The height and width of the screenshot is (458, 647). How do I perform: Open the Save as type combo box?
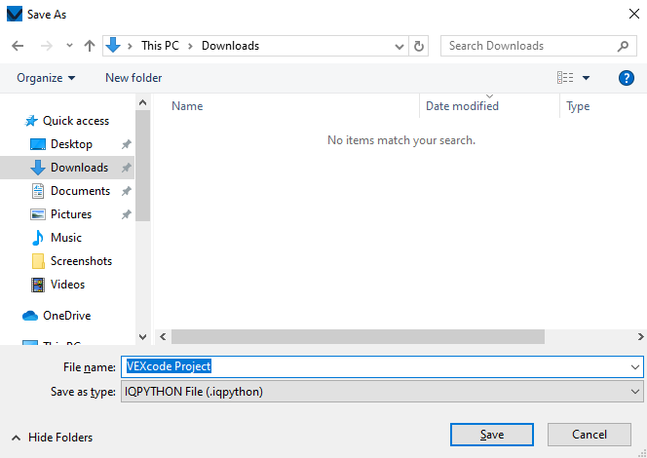click(x=382, y=391)
